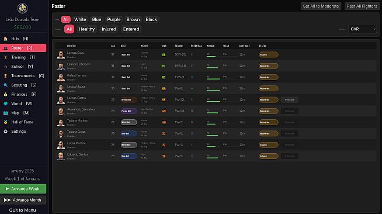
Task: Click Rafael Ferreira's fighter portrait
Action: [61, 77]
